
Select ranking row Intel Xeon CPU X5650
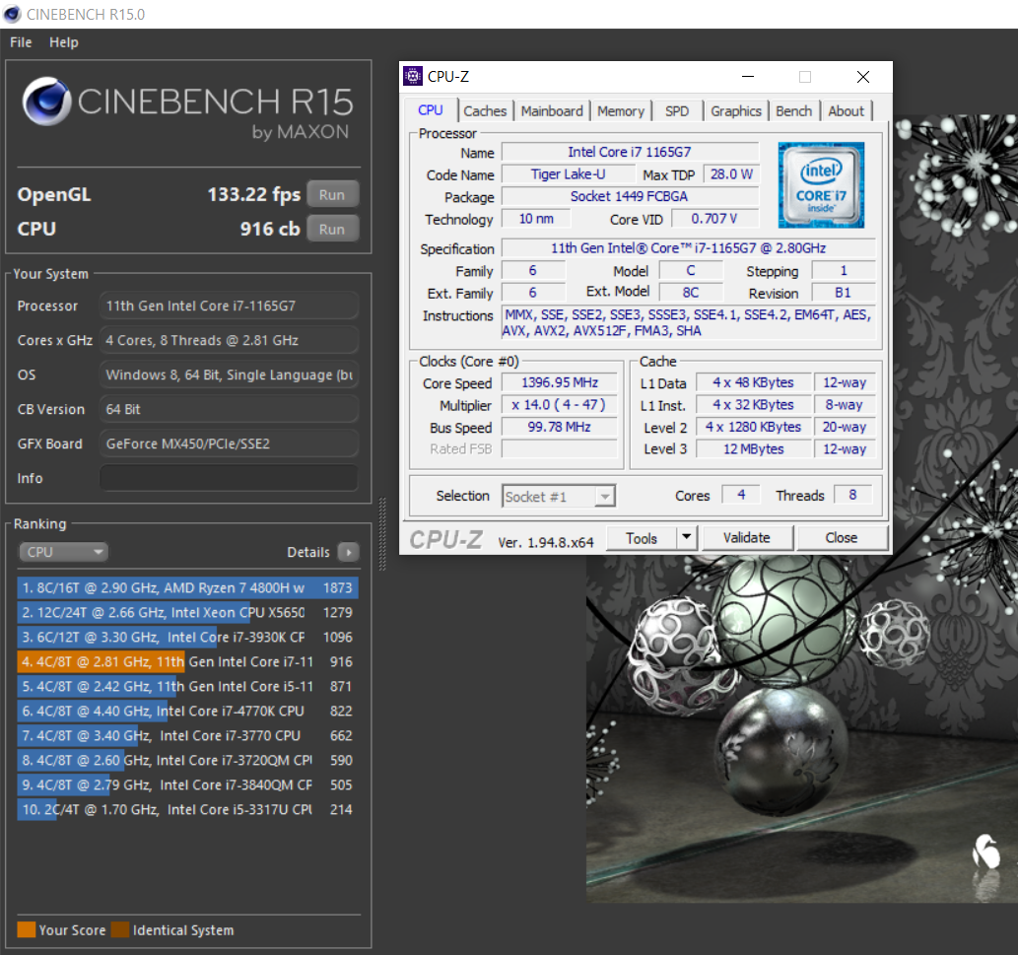(187, 612)
